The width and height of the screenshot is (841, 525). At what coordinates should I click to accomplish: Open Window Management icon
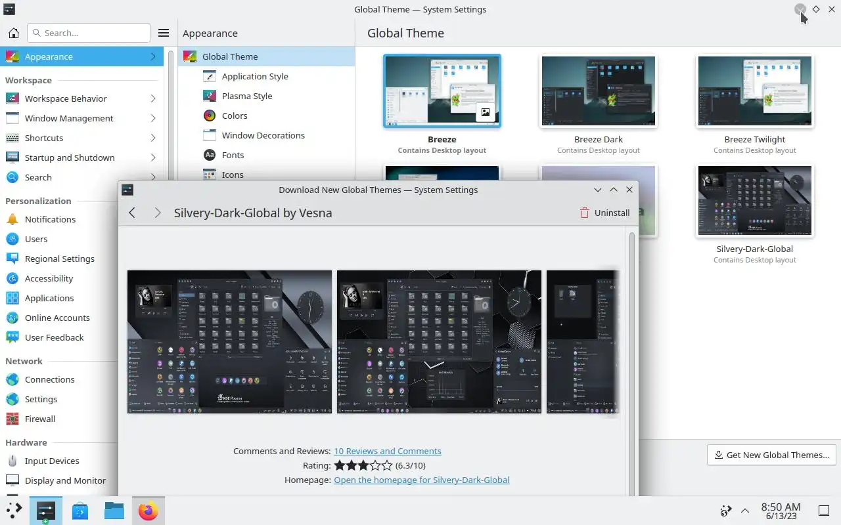pos(12,118)
